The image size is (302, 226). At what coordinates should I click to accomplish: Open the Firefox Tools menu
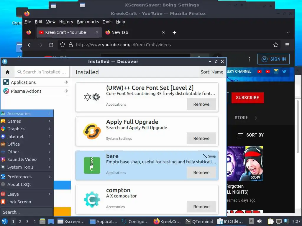pyautogui.click(x=107, y=22)
